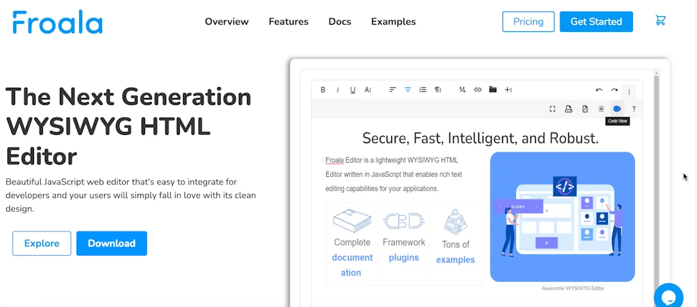
Task: Switch to Code View in the editor
Action: 617,109
